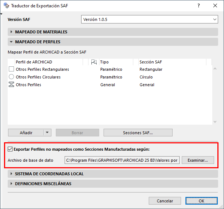Expand the SISTEMA DE COORDENADAS LOCAL section
This screenshot has width=224, height=209.
pyautogui.click(x=113, y=174)
